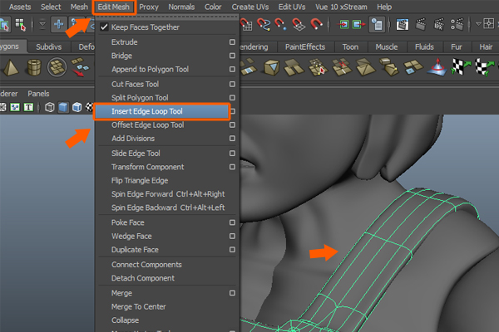Open Cut Faces Tool options box
Viewport: 499px width, 332px height.
232,84
